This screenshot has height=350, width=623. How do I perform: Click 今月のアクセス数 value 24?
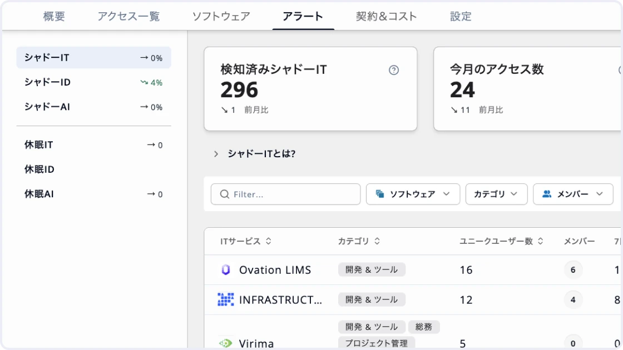pyautogui.click(x=462, y=89)
